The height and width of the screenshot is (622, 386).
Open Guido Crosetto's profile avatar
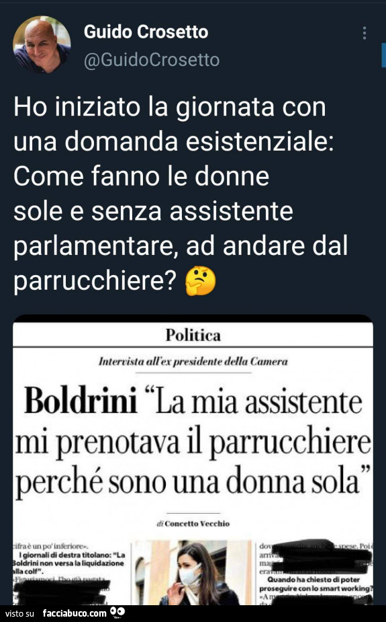click(42, 44)
